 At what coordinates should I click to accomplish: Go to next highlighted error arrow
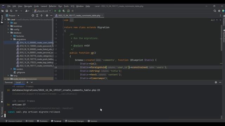tap(220, 20)
